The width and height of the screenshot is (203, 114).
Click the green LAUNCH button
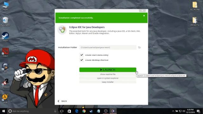click(108, 70)
